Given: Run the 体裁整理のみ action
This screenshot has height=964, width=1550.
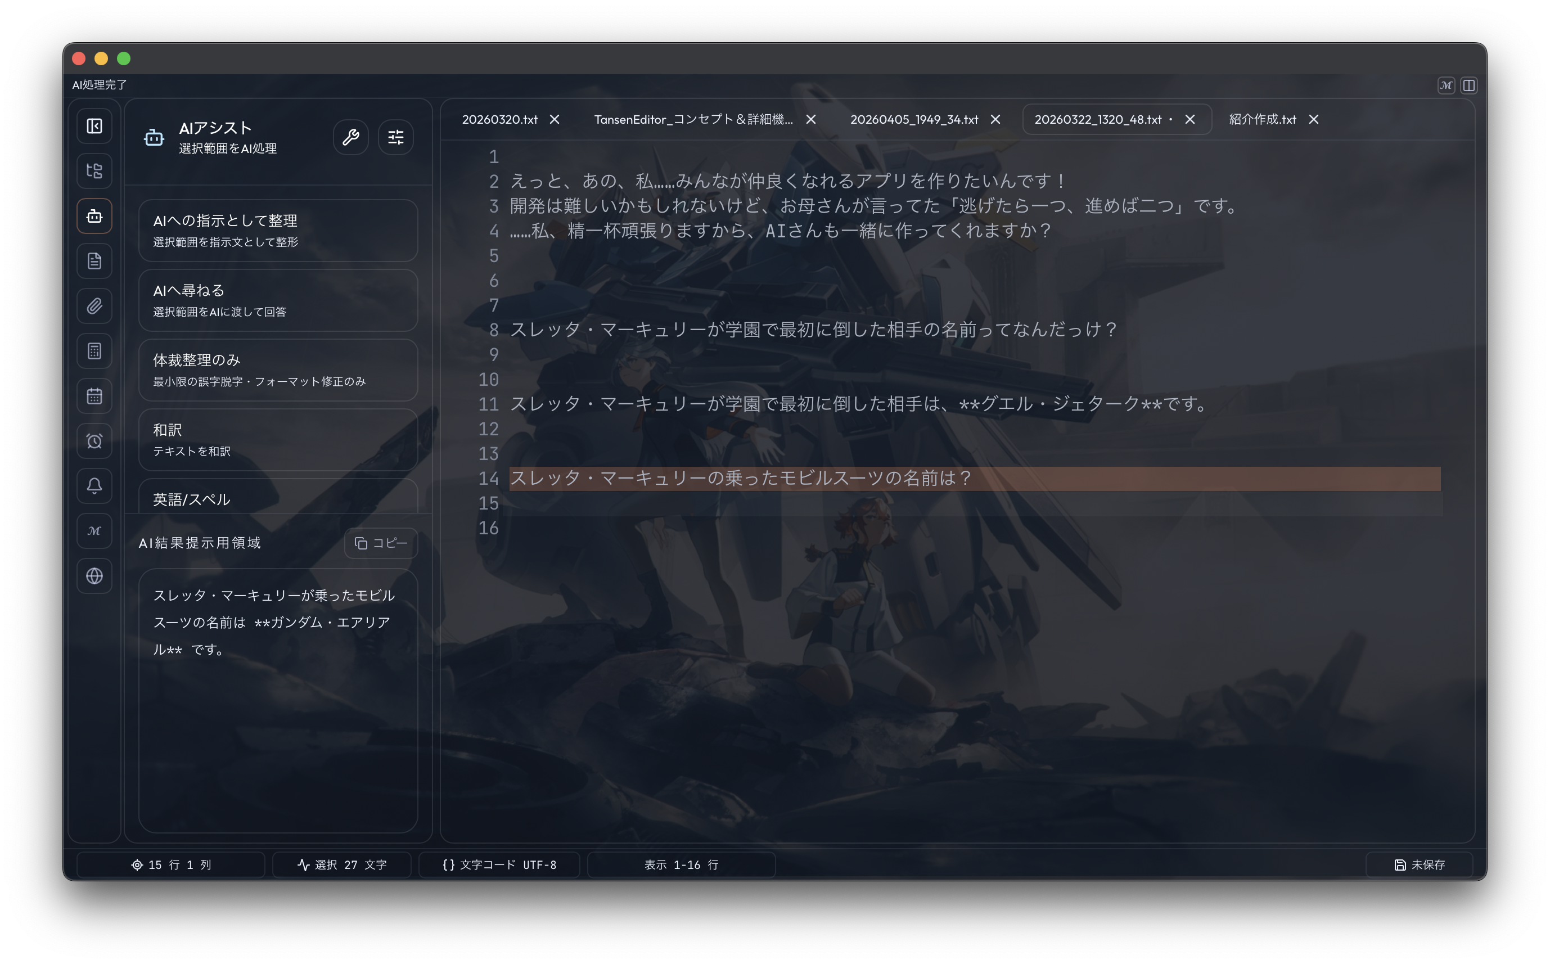Looking at the screenshot, I should coord(278,370).
